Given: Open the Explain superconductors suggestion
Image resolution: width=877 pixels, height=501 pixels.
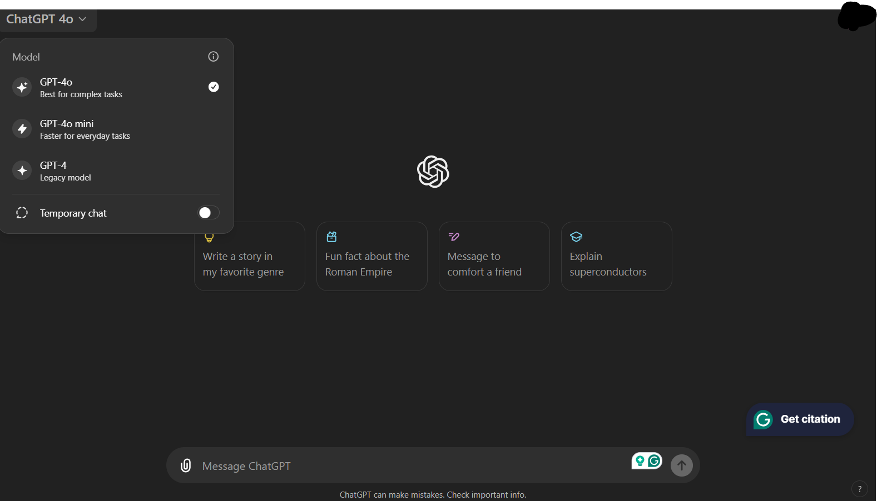Looking at the screenshot, I should [617, 257].
